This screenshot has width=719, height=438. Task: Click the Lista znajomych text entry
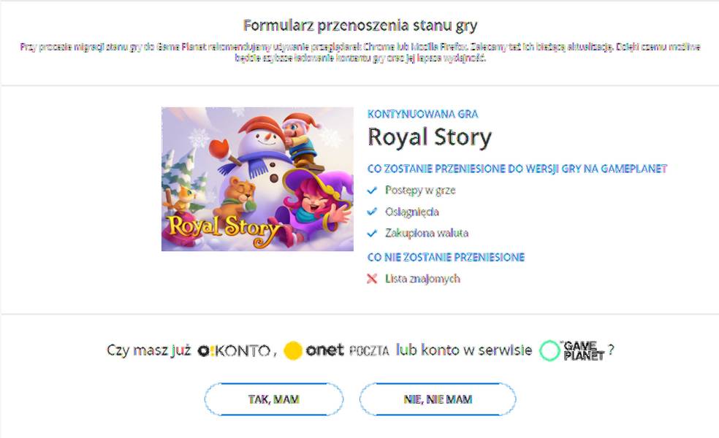[422, 279]
